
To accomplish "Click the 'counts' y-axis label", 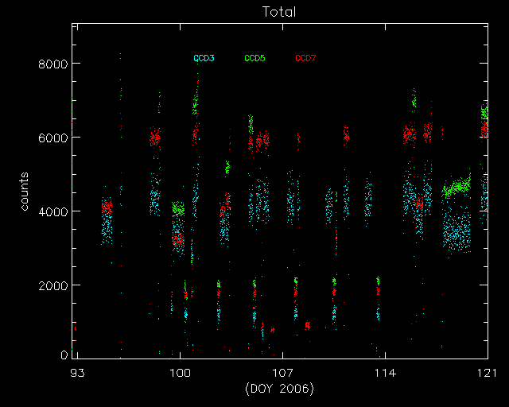I will [x=25, y=191].
